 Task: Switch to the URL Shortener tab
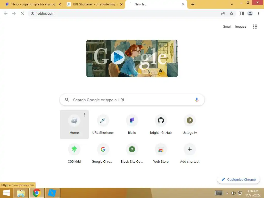[94, 4]
